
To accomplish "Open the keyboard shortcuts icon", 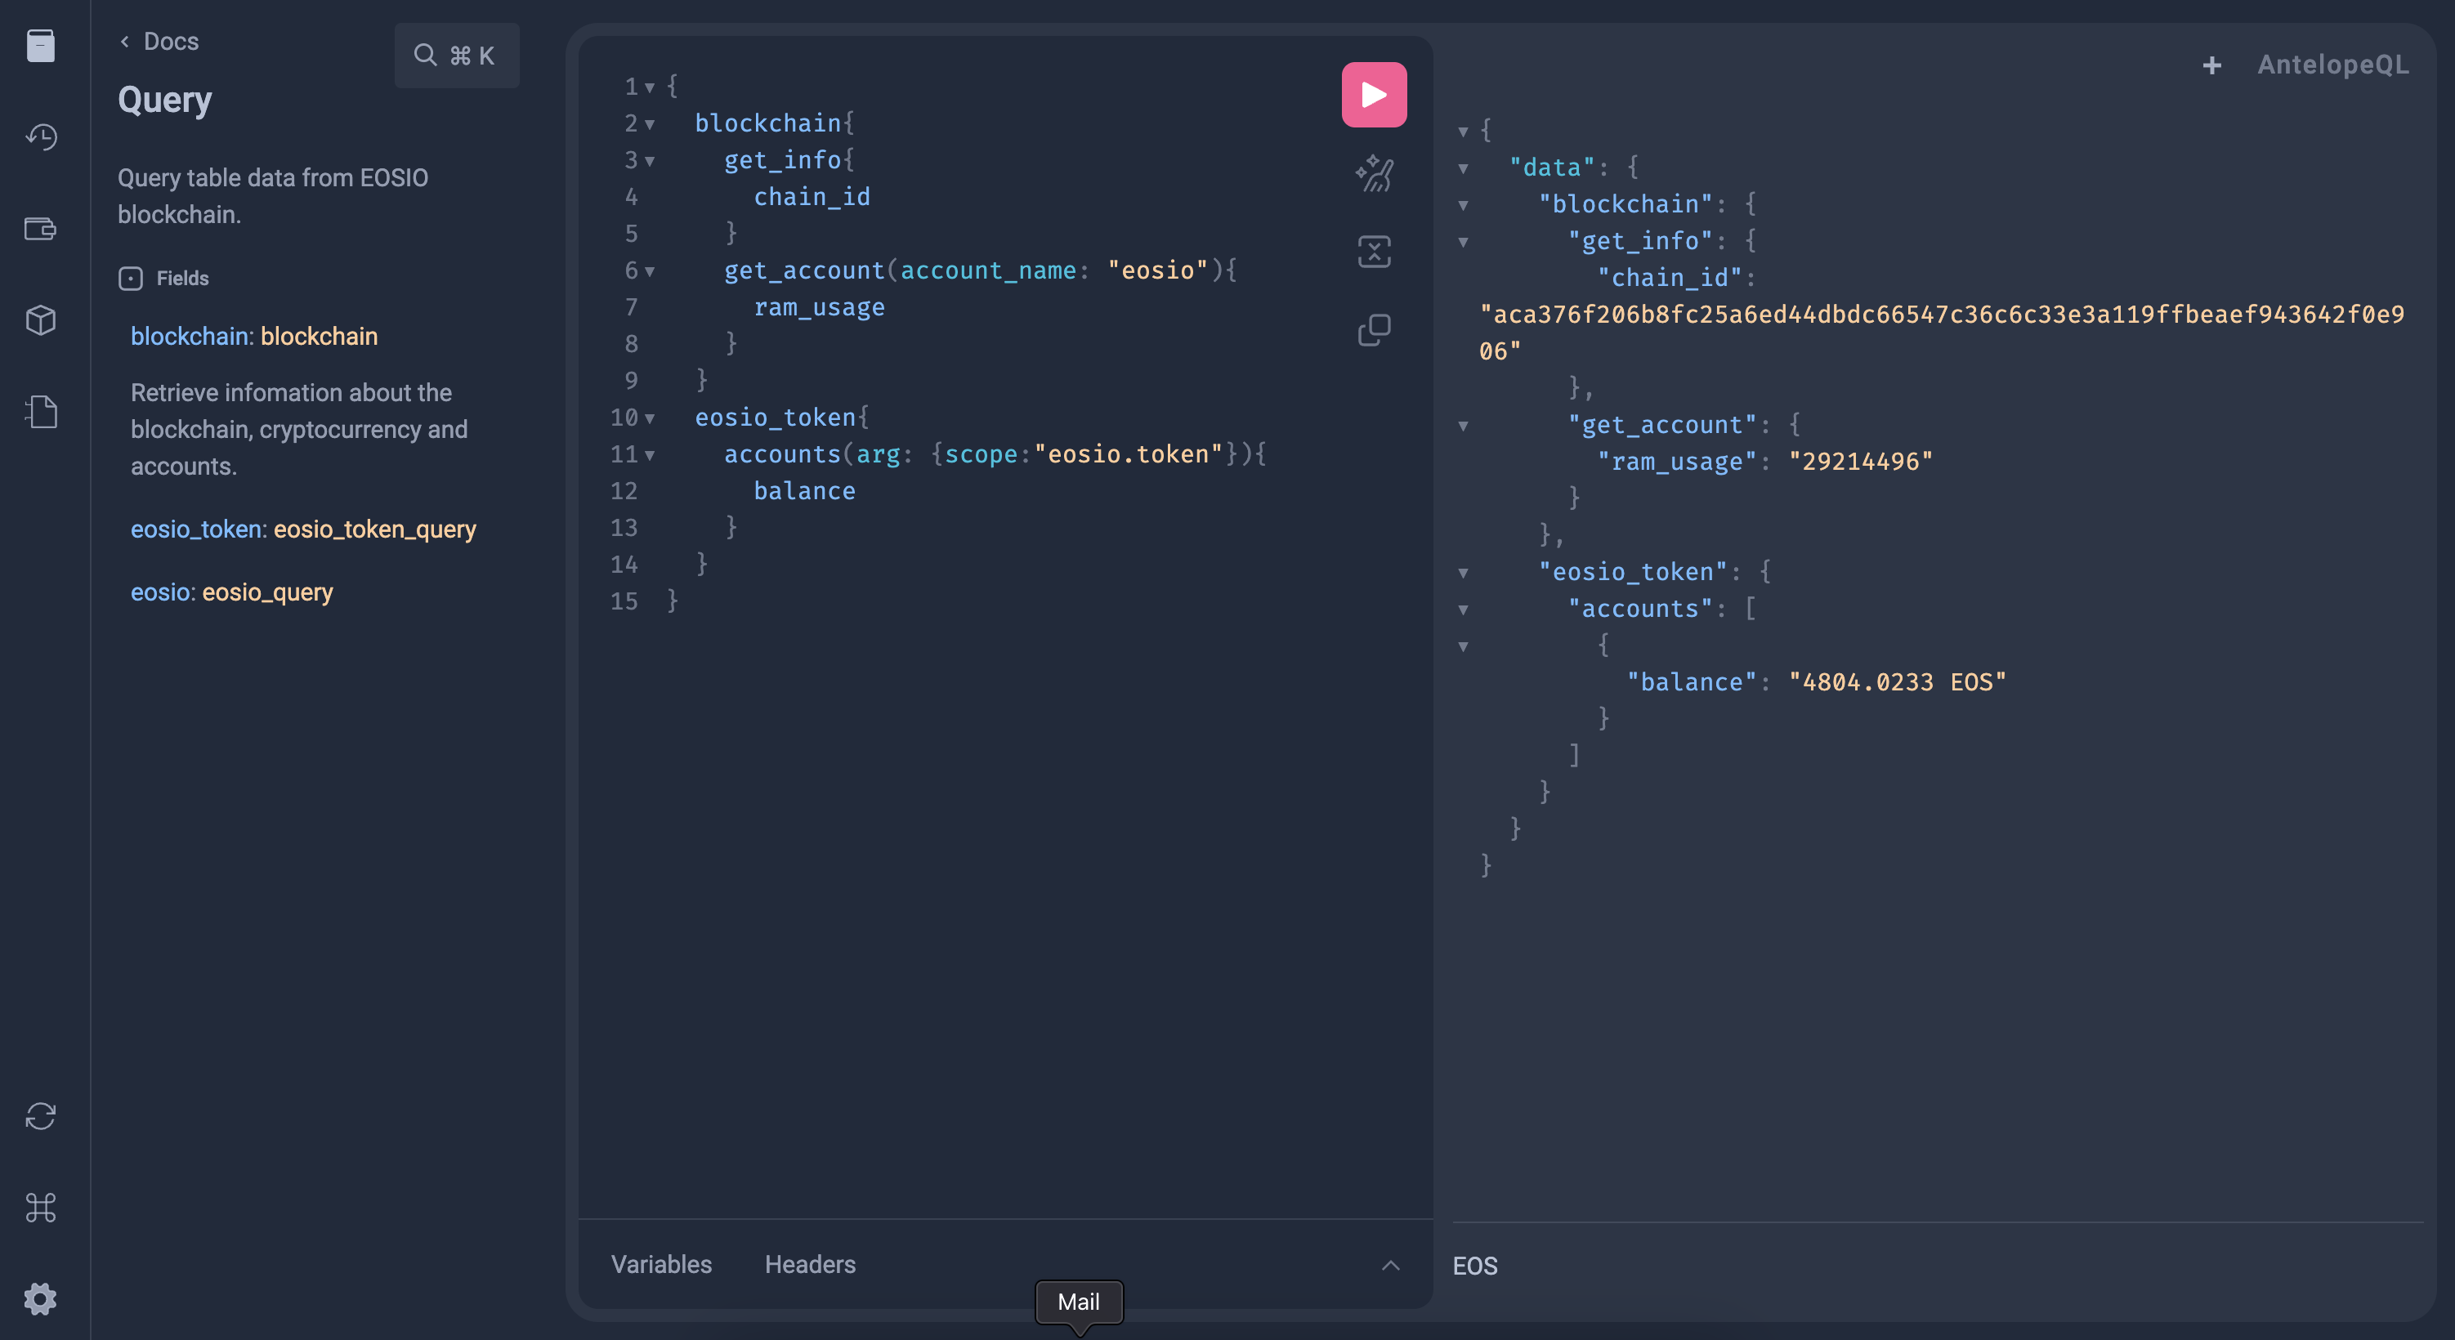I will click(x=41, y=1208).
